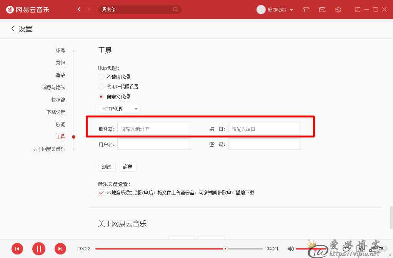Click the search box containing 周杰伦
The width and height of the screenshot is (393, 258).
[x=140, y=10]
